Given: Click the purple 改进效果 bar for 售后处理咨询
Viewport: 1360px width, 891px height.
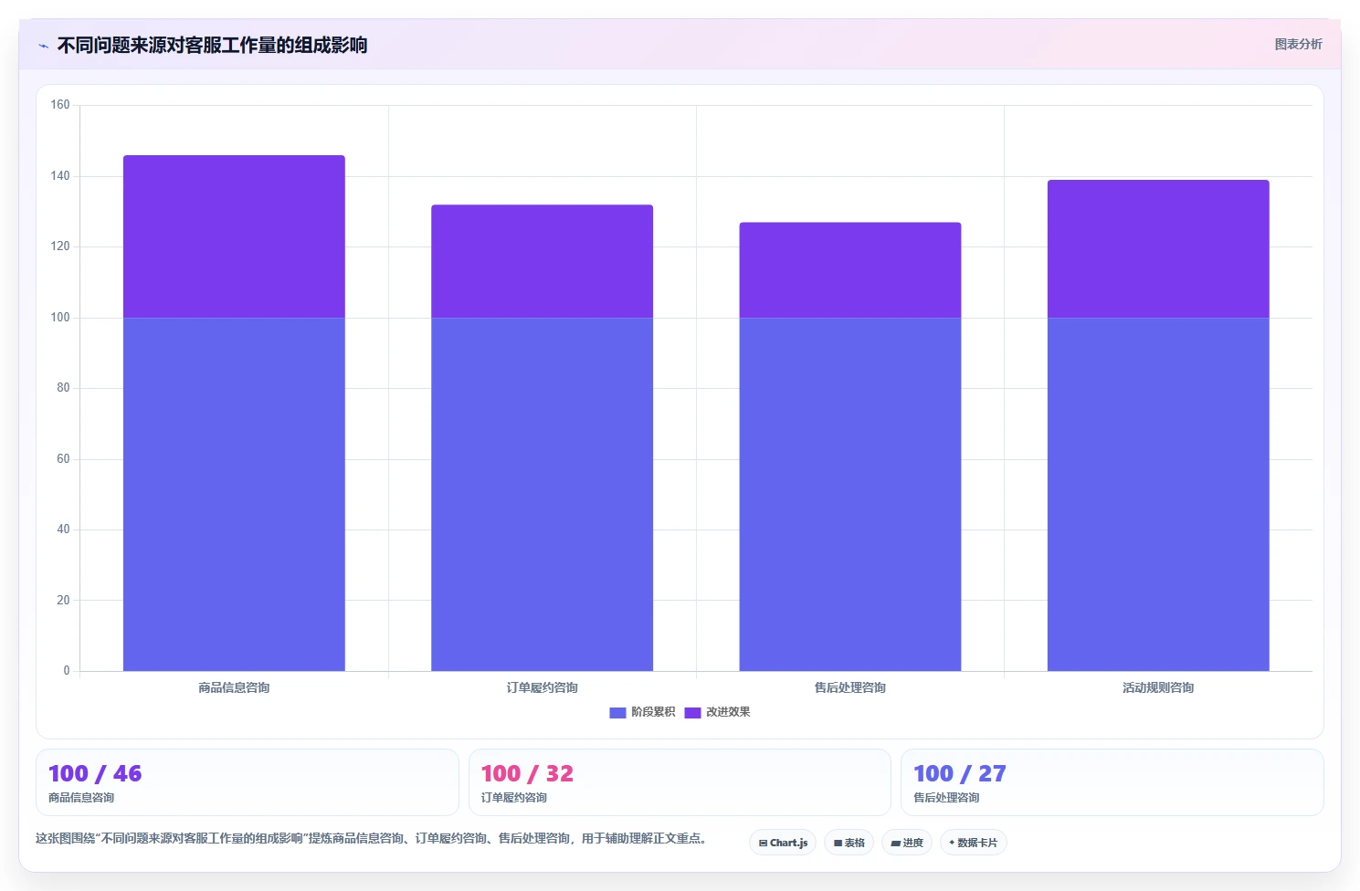Looking at the screenshot, I should click(x=850, y=270).
